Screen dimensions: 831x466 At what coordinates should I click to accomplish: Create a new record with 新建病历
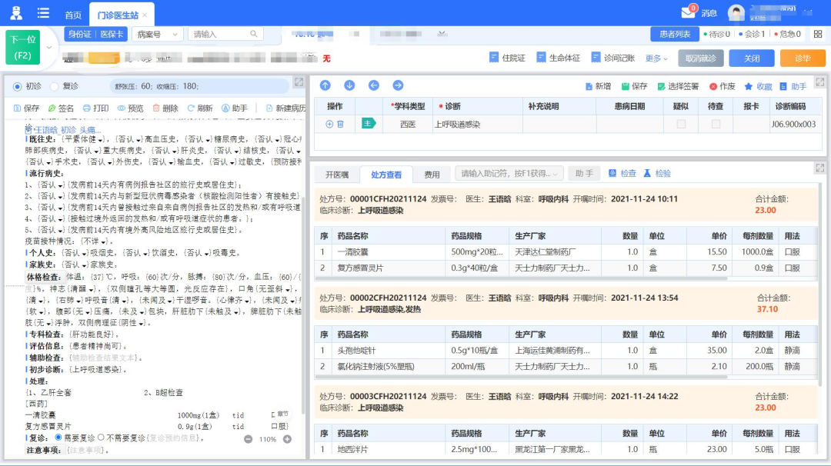pos(285,108)
